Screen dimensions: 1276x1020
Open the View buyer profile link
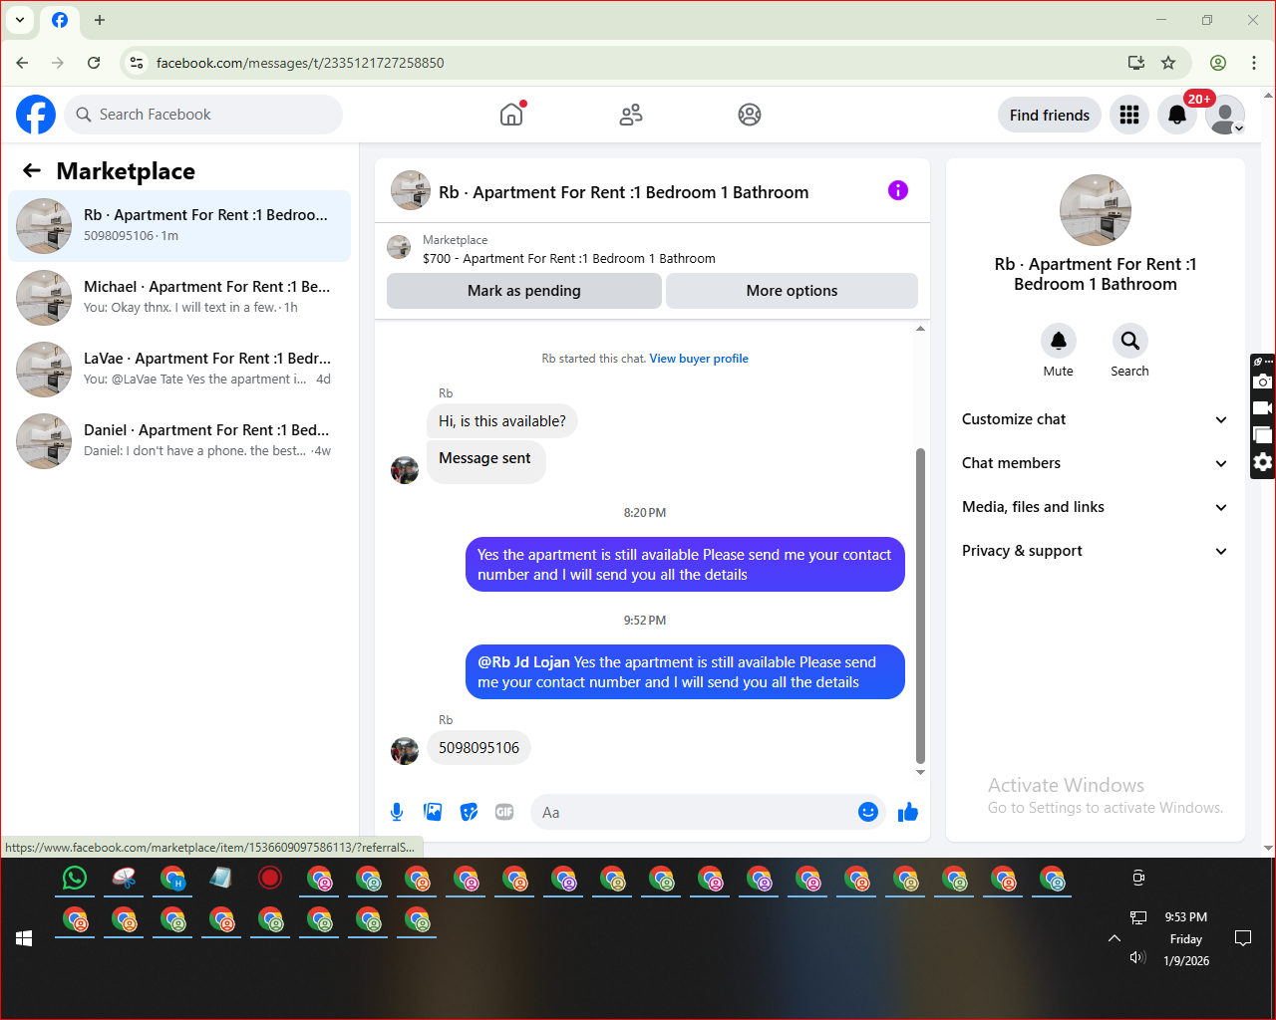699,359
